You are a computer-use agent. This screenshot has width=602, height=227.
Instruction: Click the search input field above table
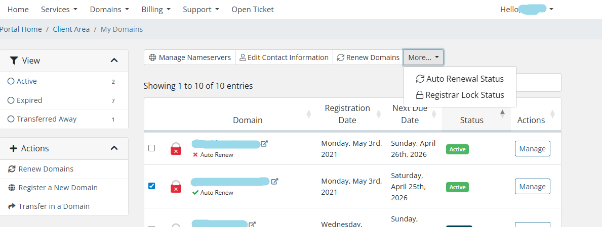[x=538, y=83]
